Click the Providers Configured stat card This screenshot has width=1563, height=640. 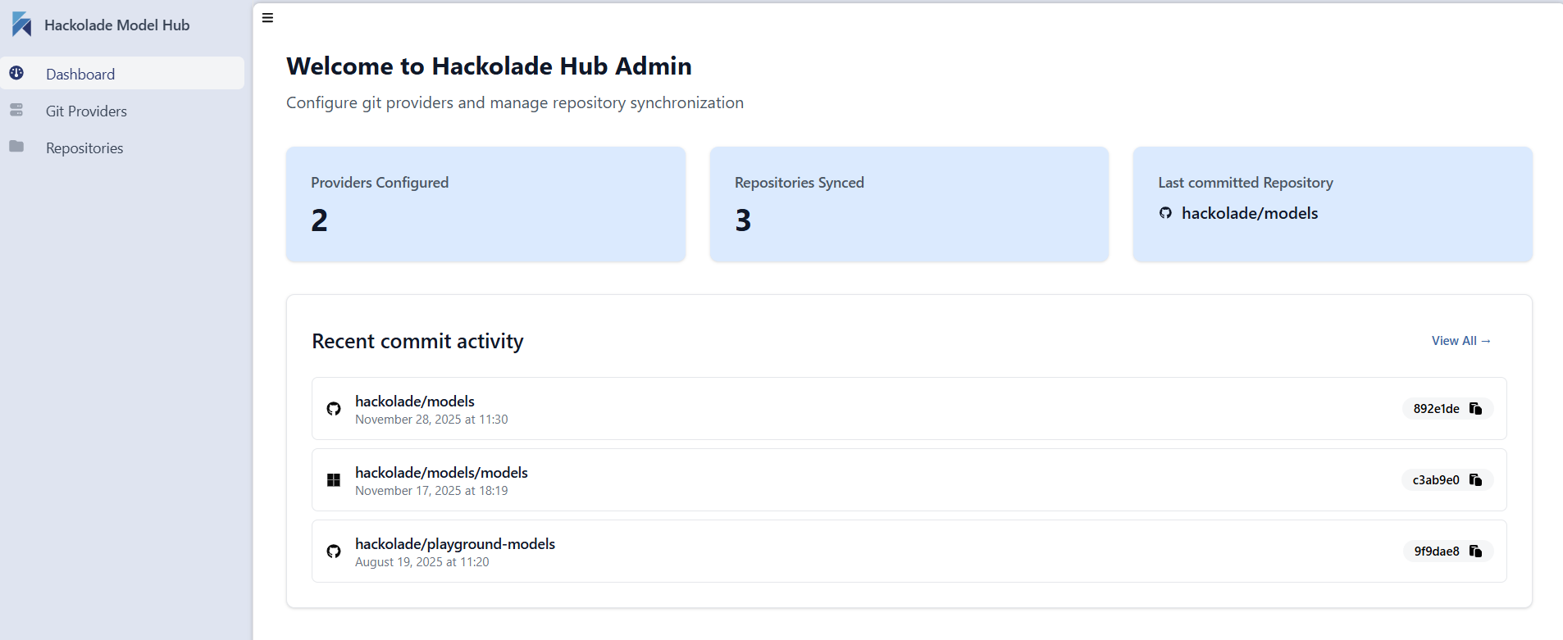coord(485,204)
